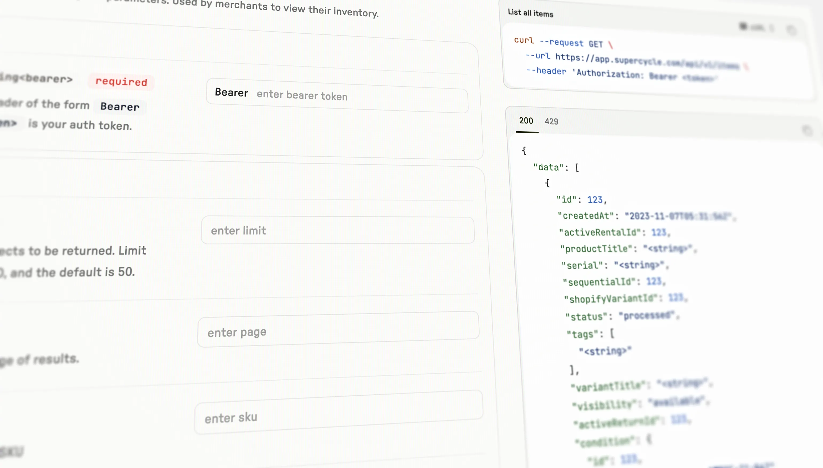
Task: Select the 'List all items' panel title
Action: pos(530,13)
